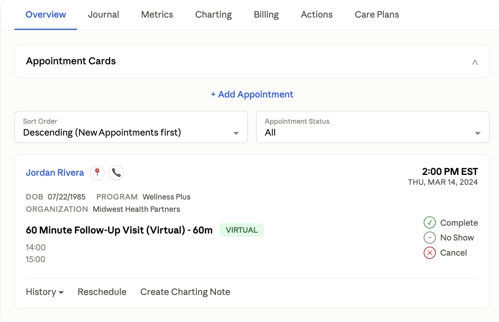Collapse the Appointment Cards section chevron
The width and height of the screenshot is (499, 322).
click(475, 62)
